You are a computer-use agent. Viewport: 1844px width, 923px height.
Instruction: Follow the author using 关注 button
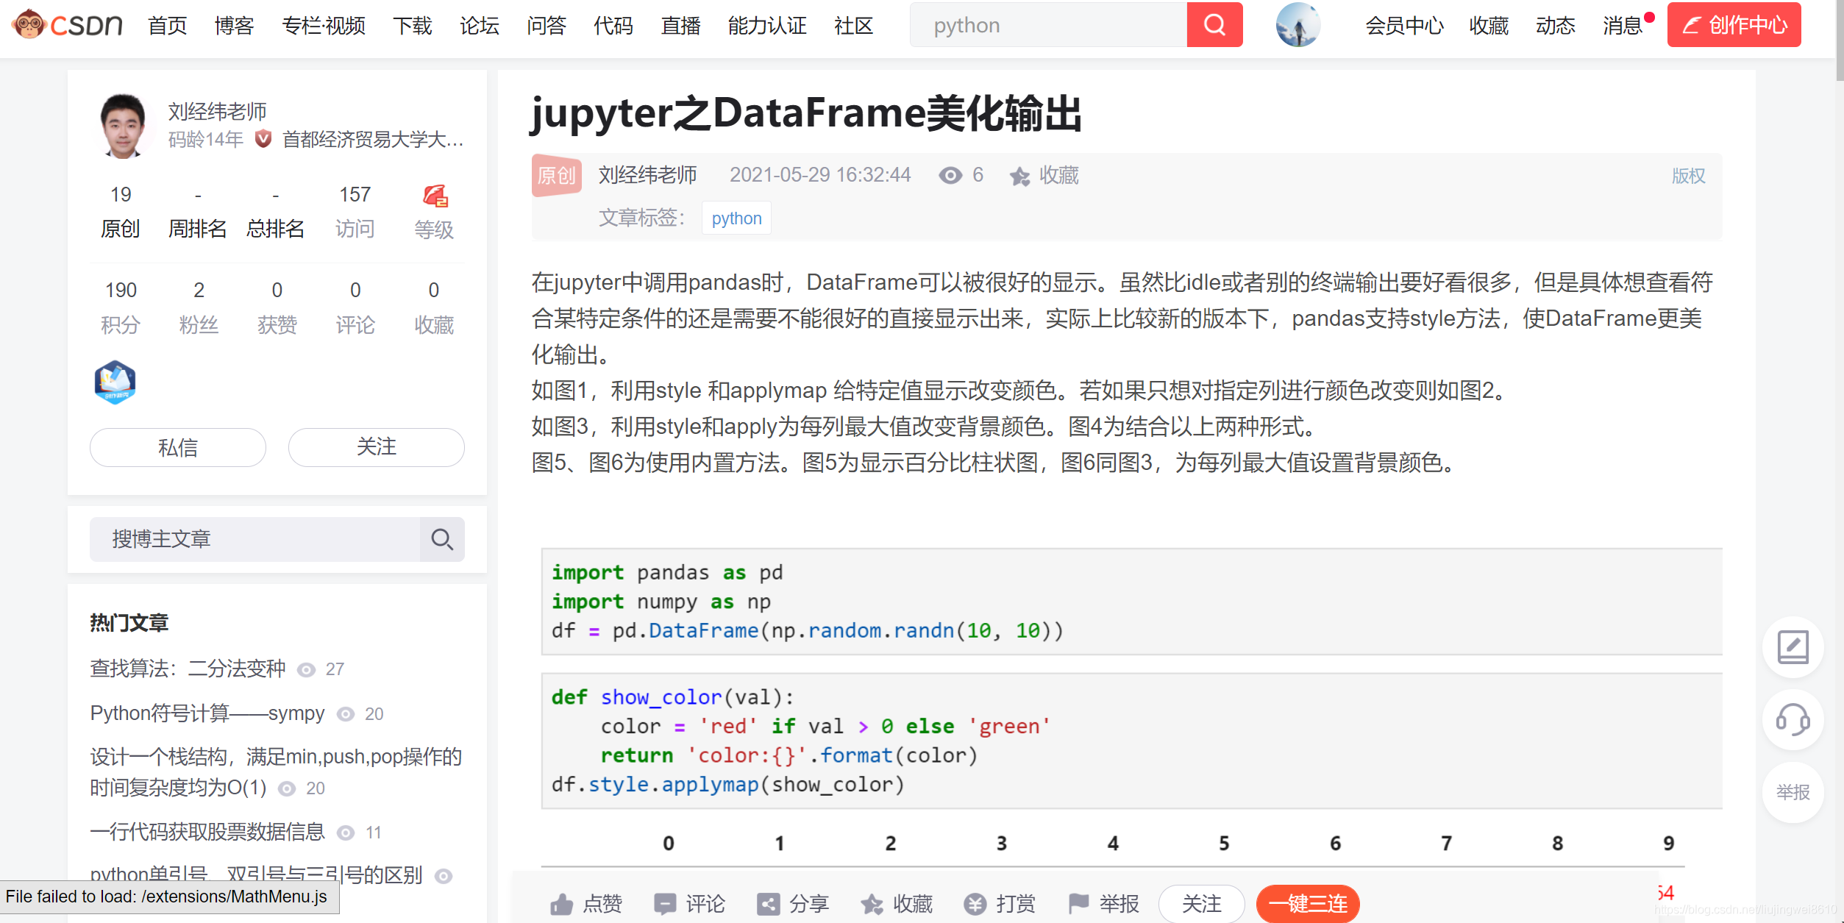pyautogui.click(x=376, y=447)
